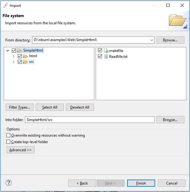190x192 pixels.
Task: Click the help question mark icon
Action: tap(9, 183)
